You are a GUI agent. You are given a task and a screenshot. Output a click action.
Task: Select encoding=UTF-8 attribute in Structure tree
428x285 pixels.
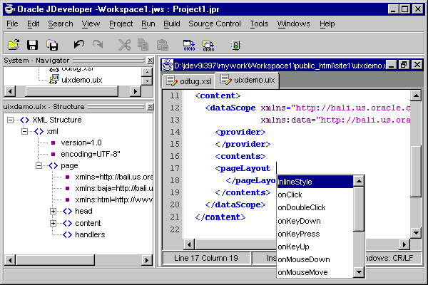(x=91, y=154)
